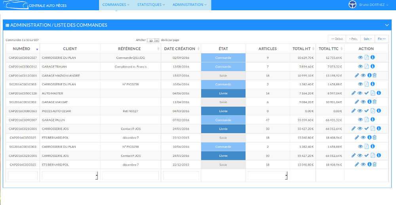View Garage Palun order via eye icon
The image size is (396, 205).
pyautogui.click(x=360, y=120)
